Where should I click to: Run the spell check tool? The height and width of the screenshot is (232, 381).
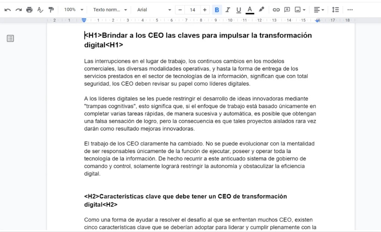(x=40, y=10)
